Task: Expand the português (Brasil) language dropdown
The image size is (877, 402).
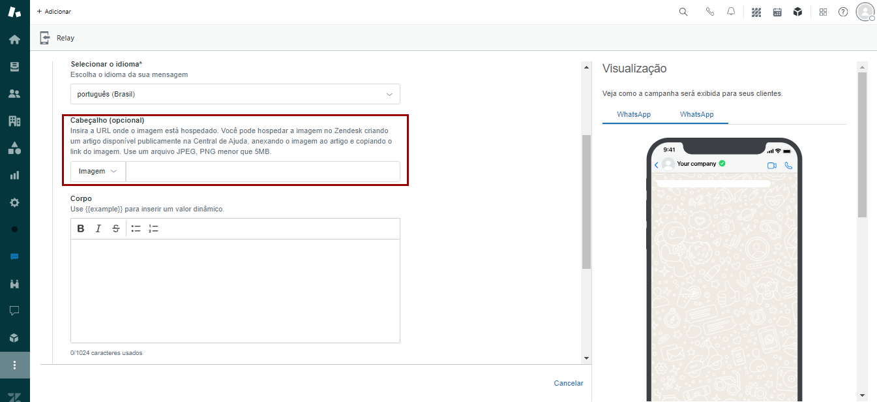Action: 235,94
